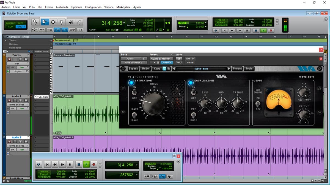Fast forward in floating Transport window
330x185 pixels.
coord(63,164)
